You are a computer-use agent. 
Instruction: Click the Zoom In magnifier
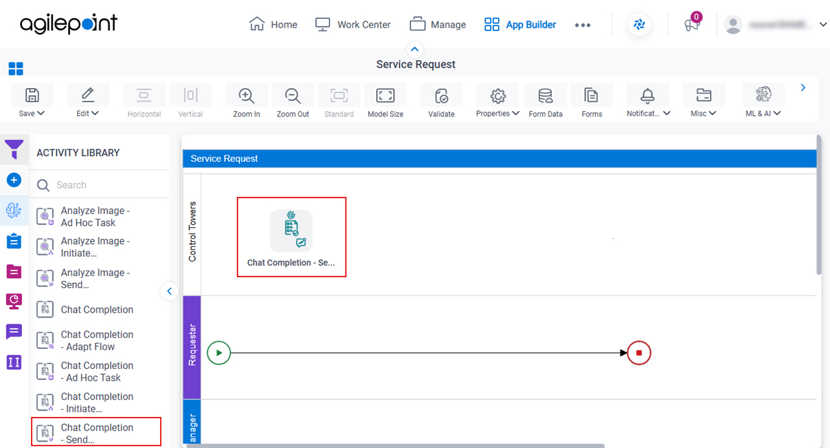click(x=246, y=95)
